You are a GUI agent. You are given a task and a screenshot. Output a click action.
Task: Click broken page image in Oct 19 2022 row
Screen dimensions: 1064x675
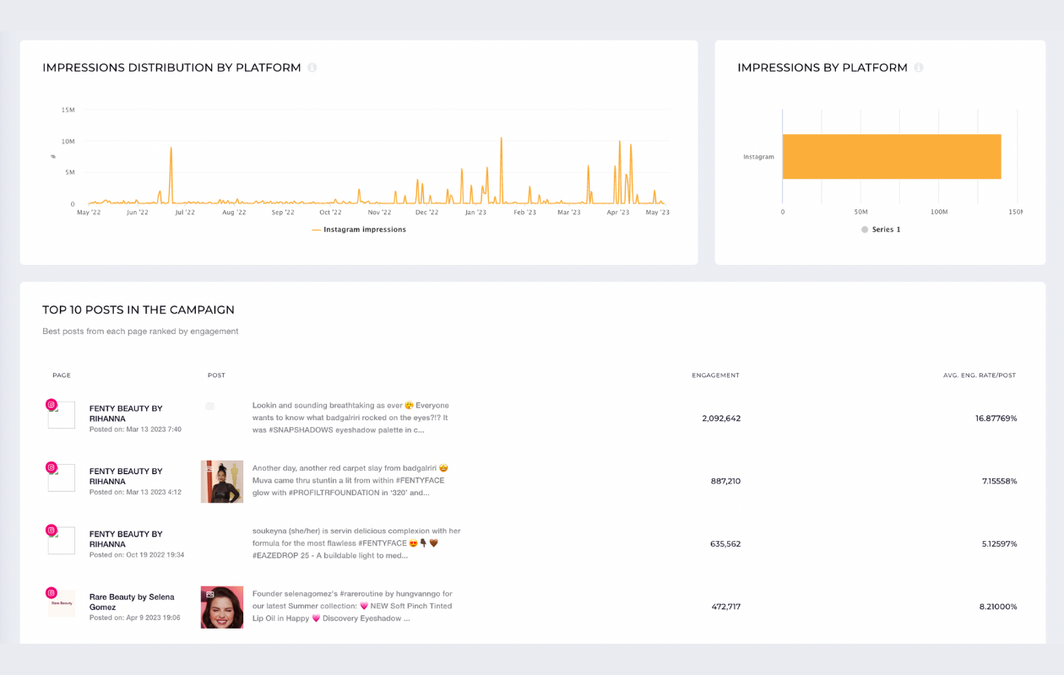62,541
